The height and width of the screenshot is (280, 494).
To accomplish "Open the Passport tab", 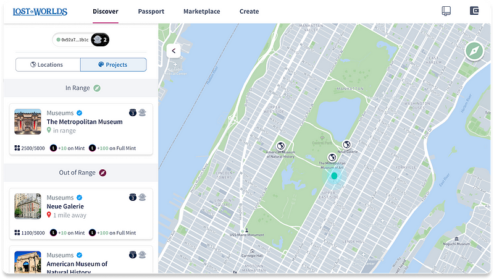I will point(151,11).
